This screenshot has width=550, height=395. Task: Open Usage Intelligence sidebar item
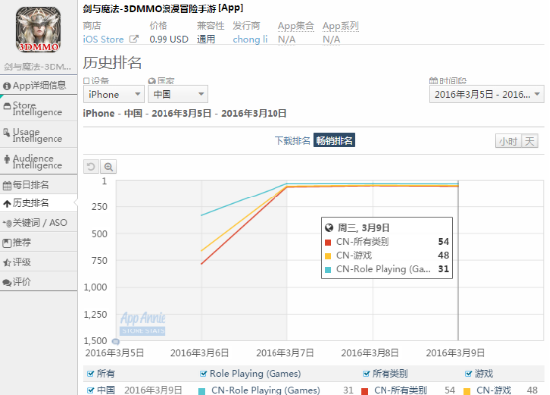[39, 135]
